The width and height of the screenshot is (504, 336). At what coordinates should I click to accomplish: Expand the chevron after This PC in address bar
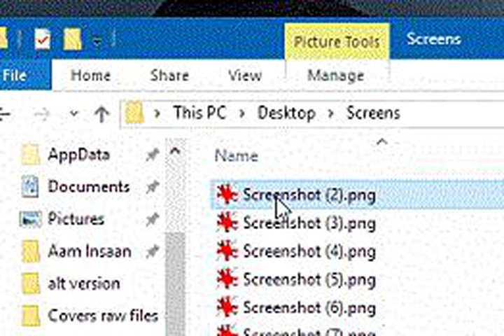(x=242, y=113)
